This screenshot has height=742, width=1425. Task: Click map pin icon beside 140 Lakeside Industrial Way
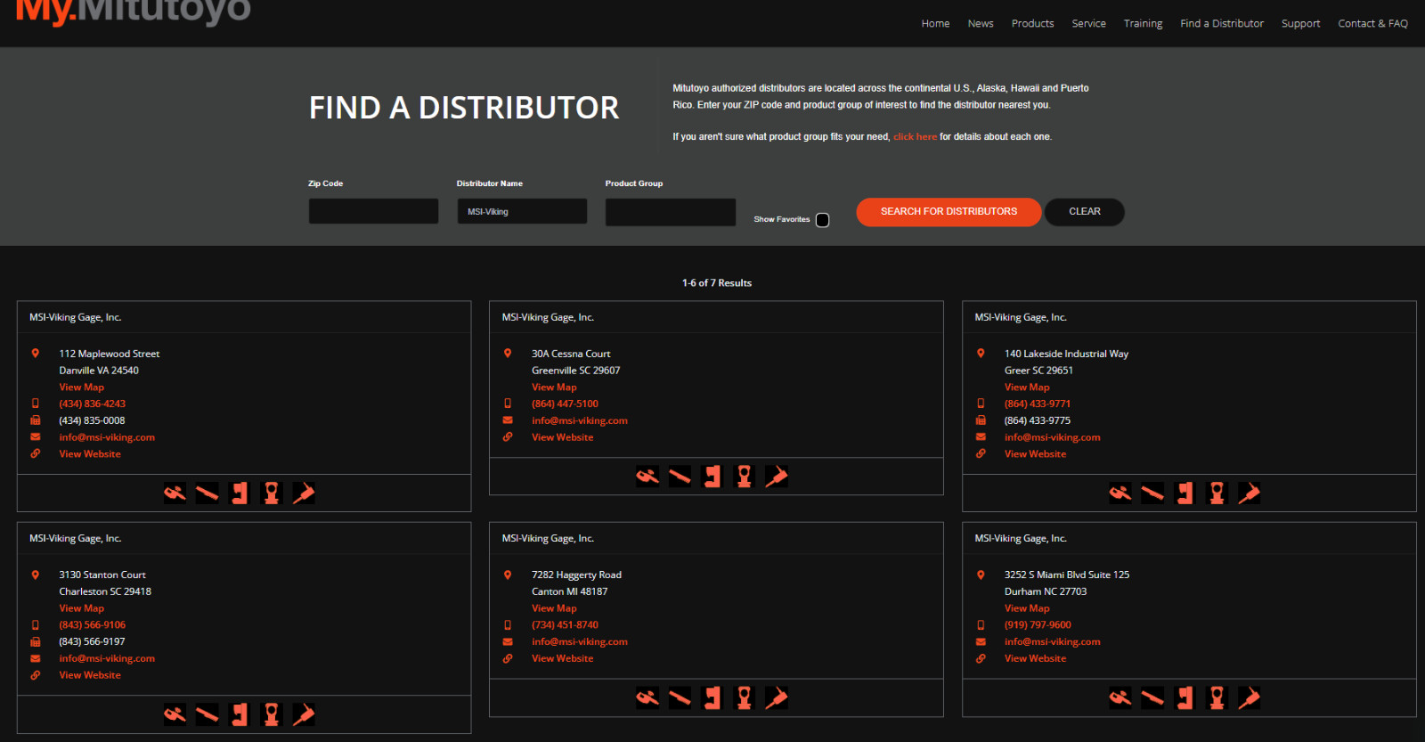981,354
